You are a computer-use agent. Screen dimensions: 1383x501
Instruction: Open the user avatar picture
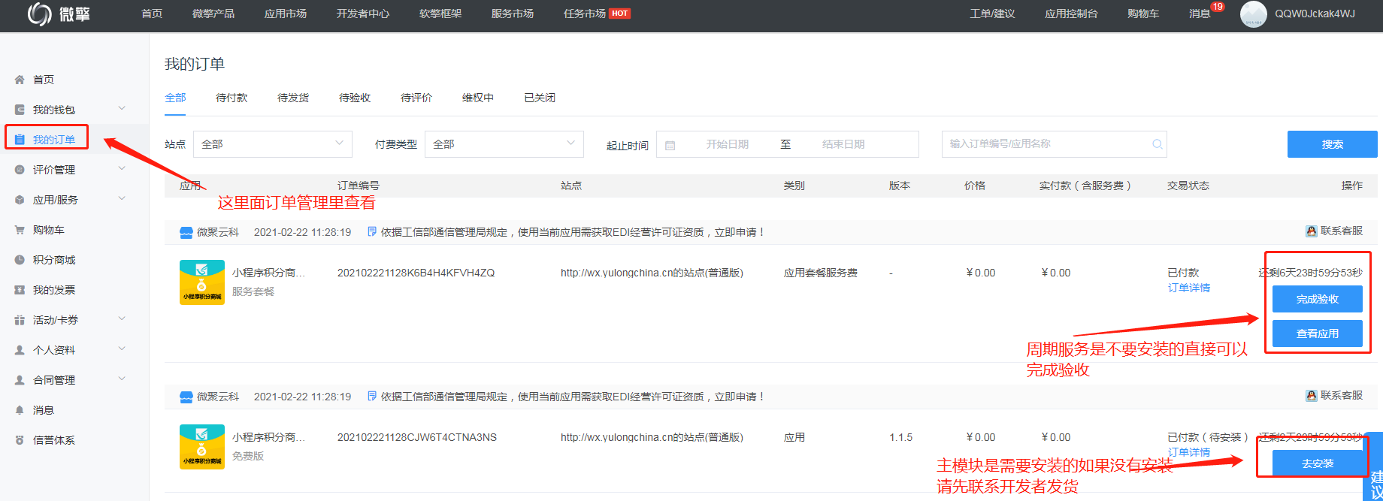coord(1253,14)
